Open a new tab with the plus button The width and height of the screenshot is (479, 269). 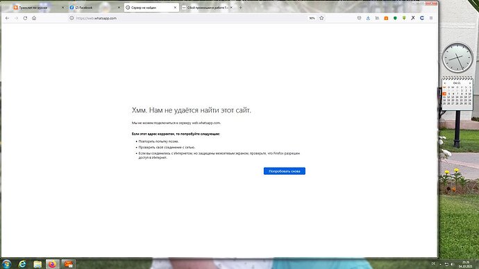click(x=241, y=8)
